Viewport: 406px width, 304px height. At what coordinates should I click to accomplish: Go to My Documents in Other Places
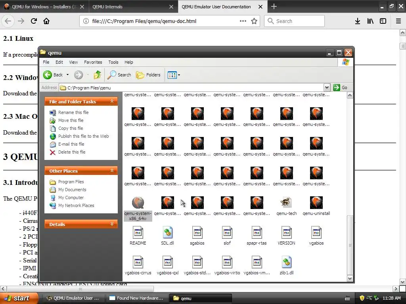click(x=72, y=190)
